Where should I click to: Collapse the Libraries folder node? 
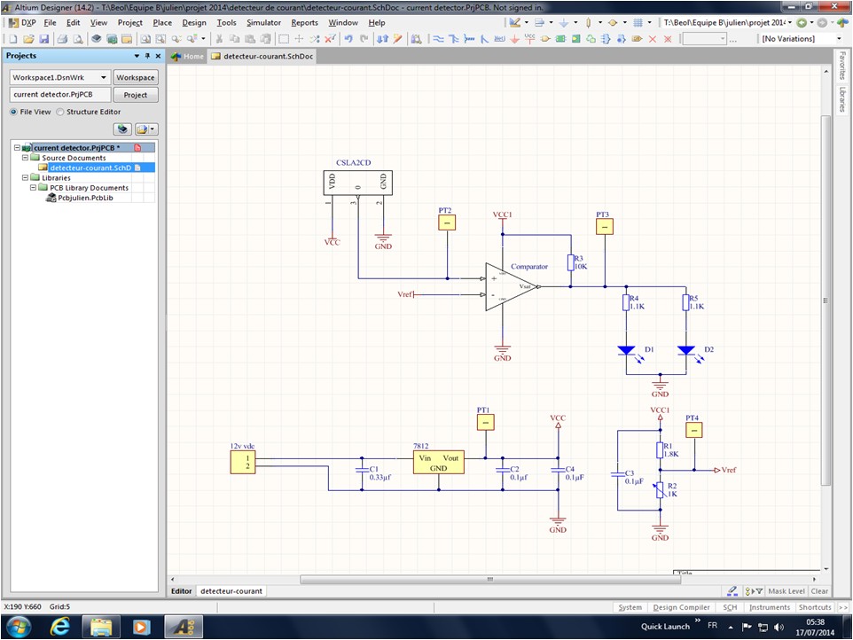(x=25, y=177)
